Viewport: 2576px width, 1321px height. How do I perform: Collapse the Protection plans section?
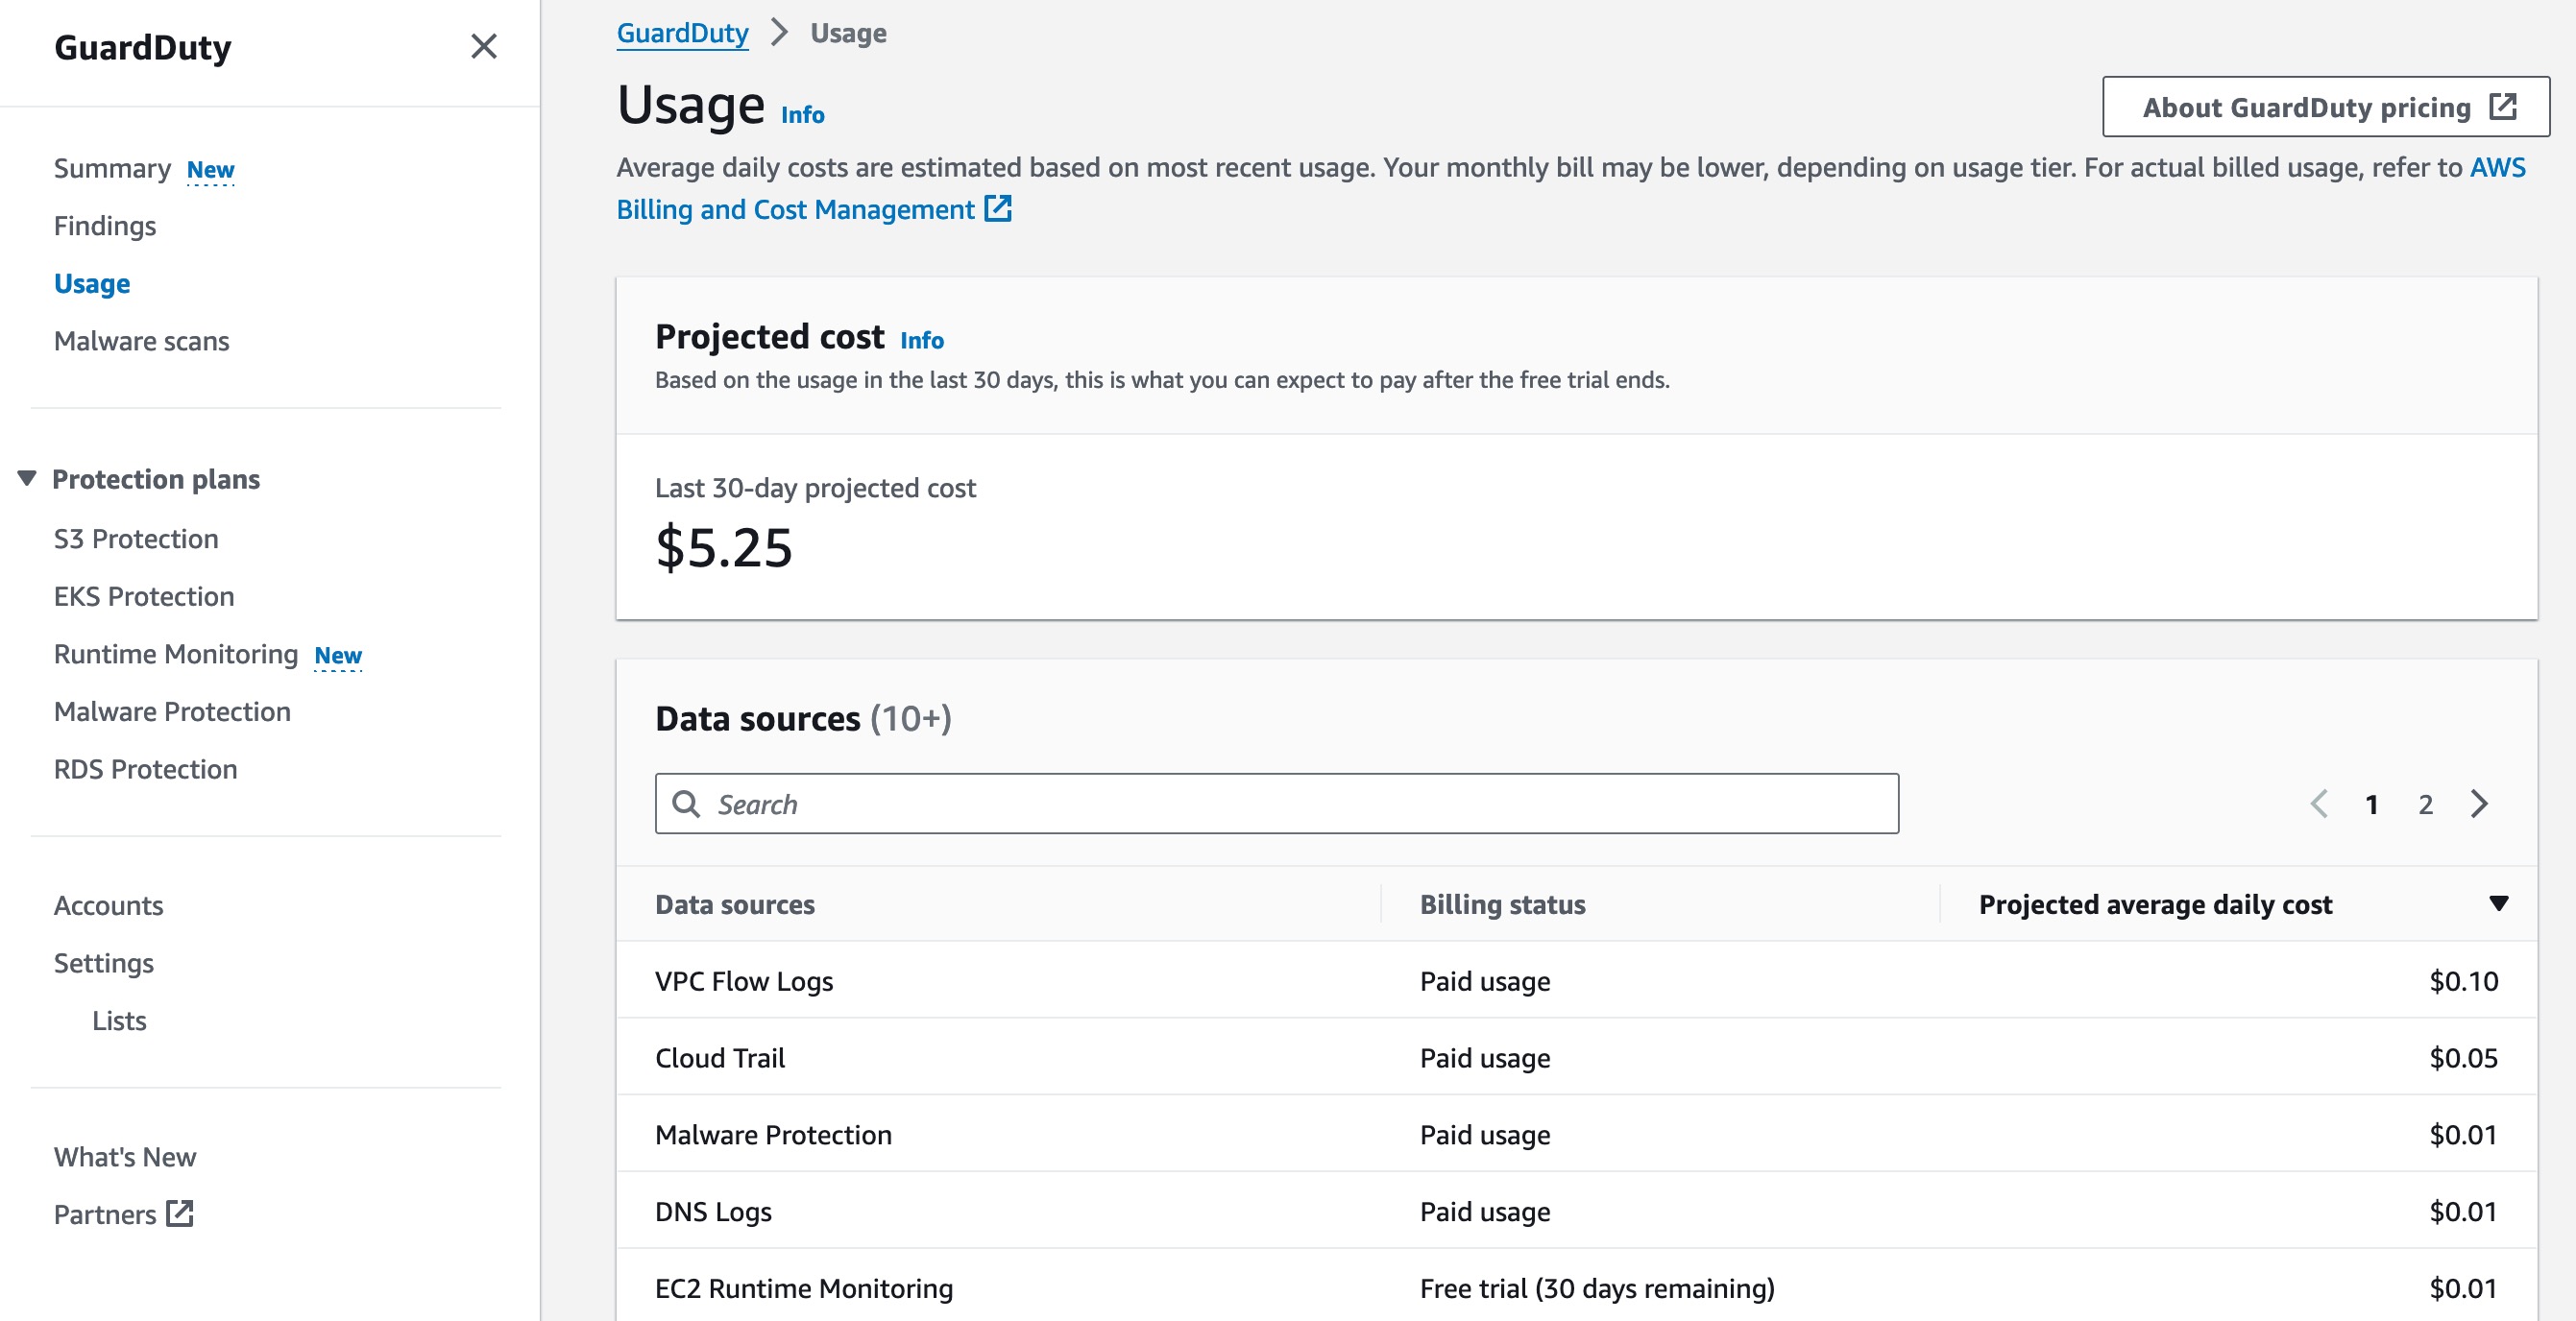27,479
